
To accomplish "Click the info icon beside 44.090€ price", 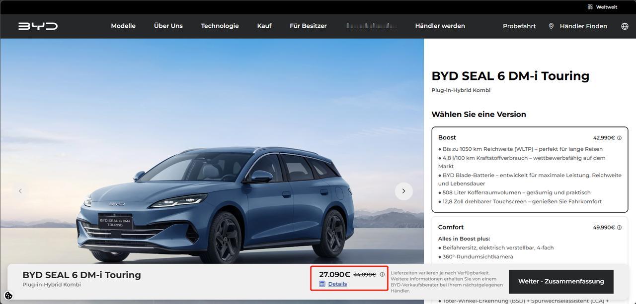I will 382,275.
